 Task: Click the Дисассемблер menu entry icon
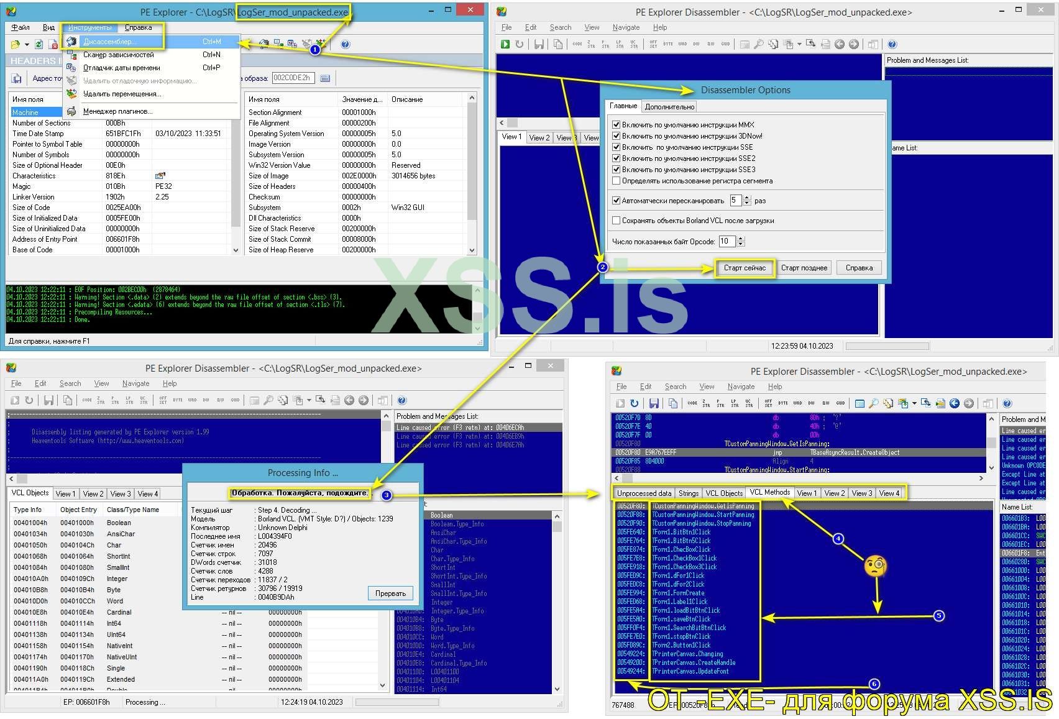click(72, 42)
